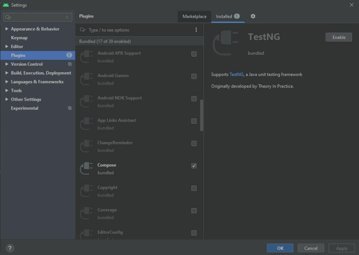Viewport: 359px width, 255px height.
Task: Click the Coverage plugin icon
Action: (x=86, y=213)
